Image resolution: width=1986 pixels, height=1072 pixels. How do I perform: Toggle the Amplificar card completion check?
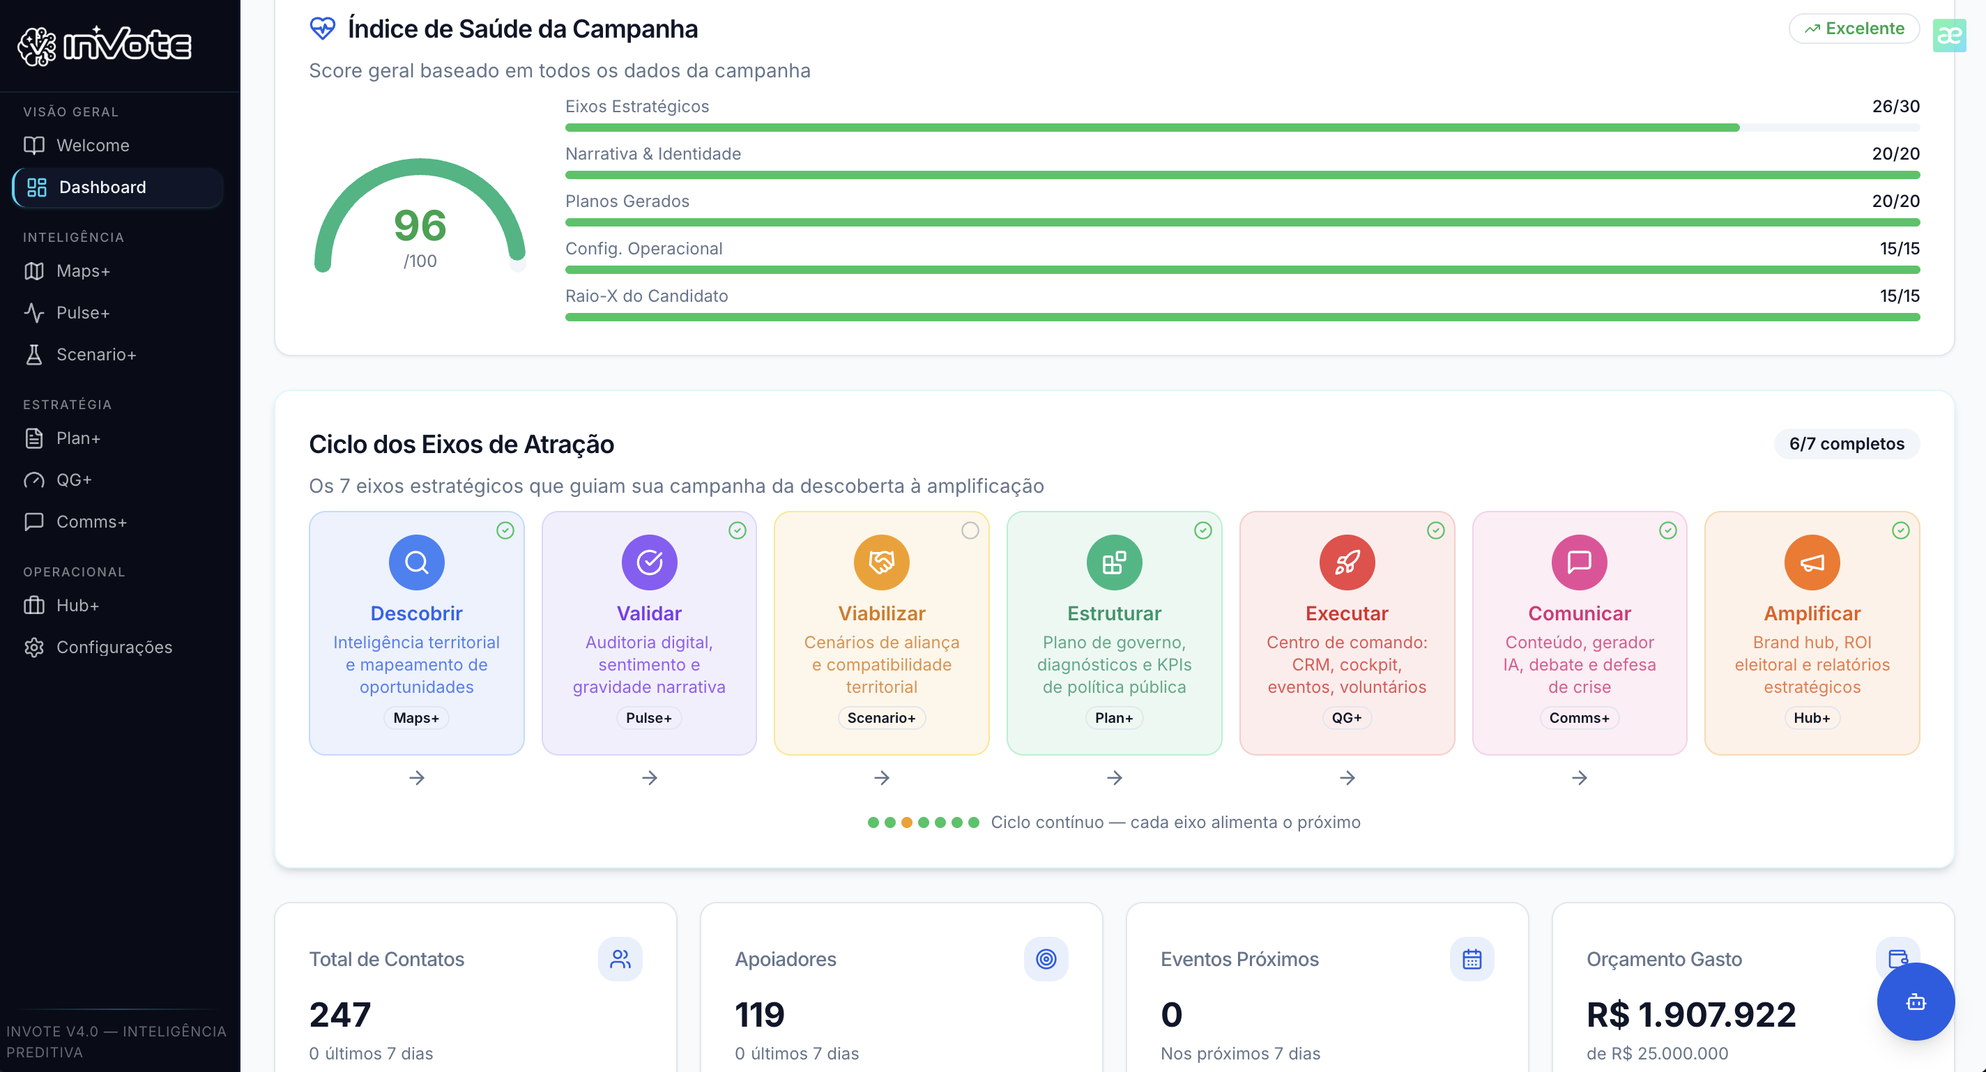pyautogui.click(x=1900, y=530)
